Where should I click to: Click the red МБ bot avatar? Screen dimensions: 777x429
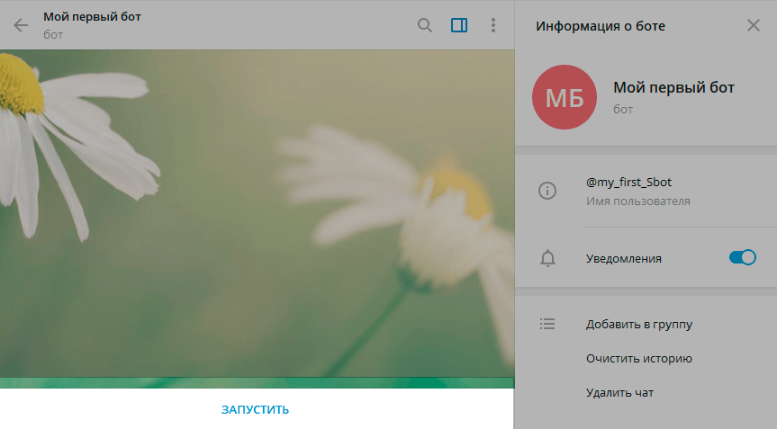[x=565, y=97]
